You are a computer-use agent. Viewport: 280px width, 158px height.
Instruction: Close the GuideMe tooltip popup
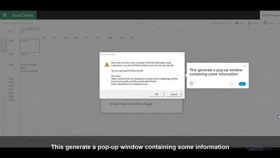tap(245, 66)
